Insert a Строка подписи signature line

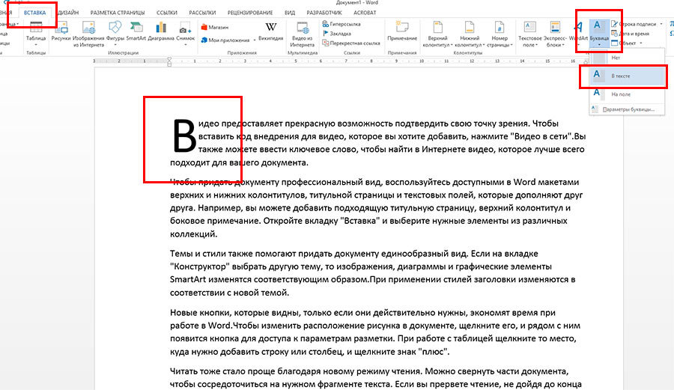634,24
